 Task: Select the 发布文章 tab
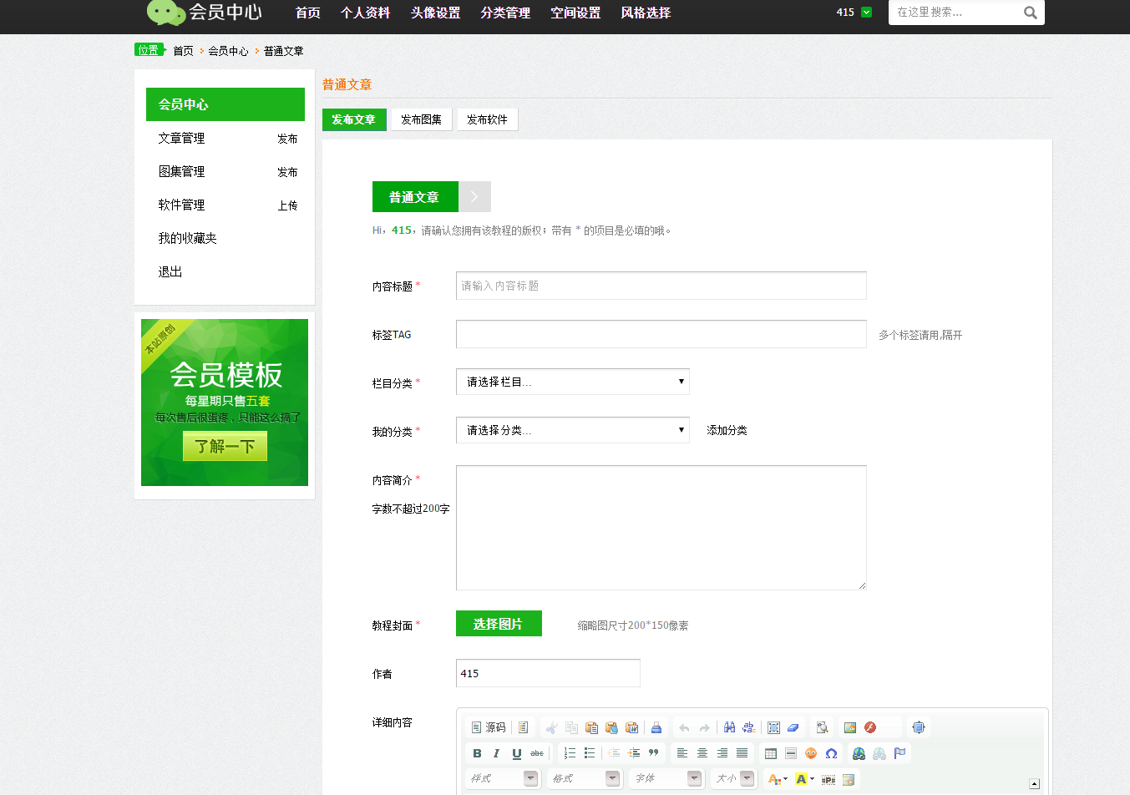(354, 119)
